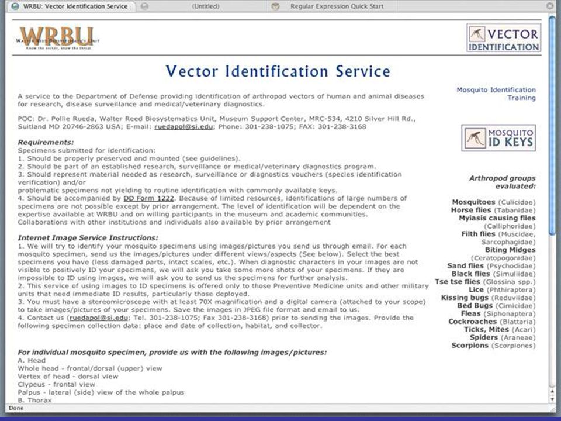The height and width of the screenshot is (421, 561).
Task: Click the 'B. Thorax' line
Action: coord(34,400)
